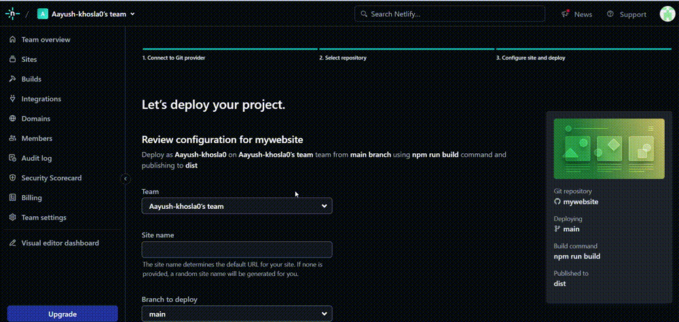Open the user profile avatar

tap(667, 14)
